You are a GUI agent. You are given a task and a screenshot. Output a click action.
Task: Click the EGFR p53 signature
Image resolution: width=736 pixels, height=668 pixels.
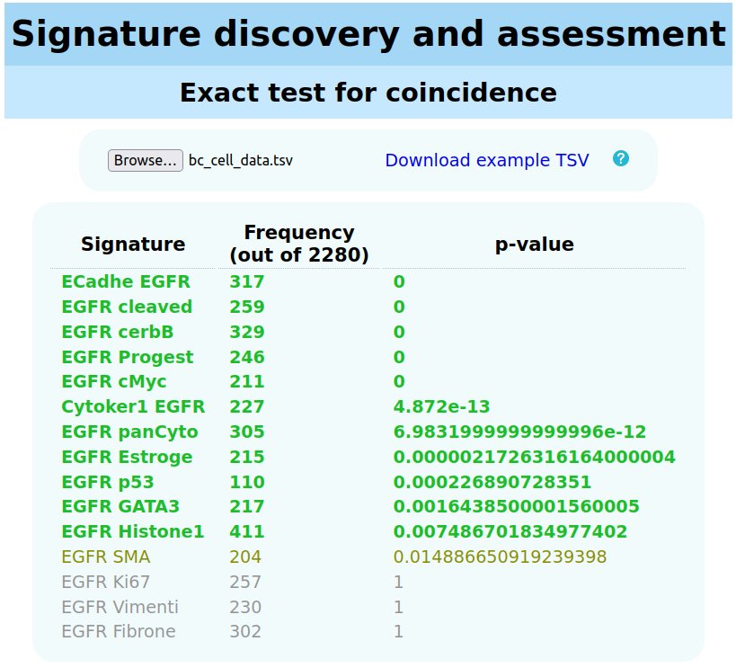108,482
